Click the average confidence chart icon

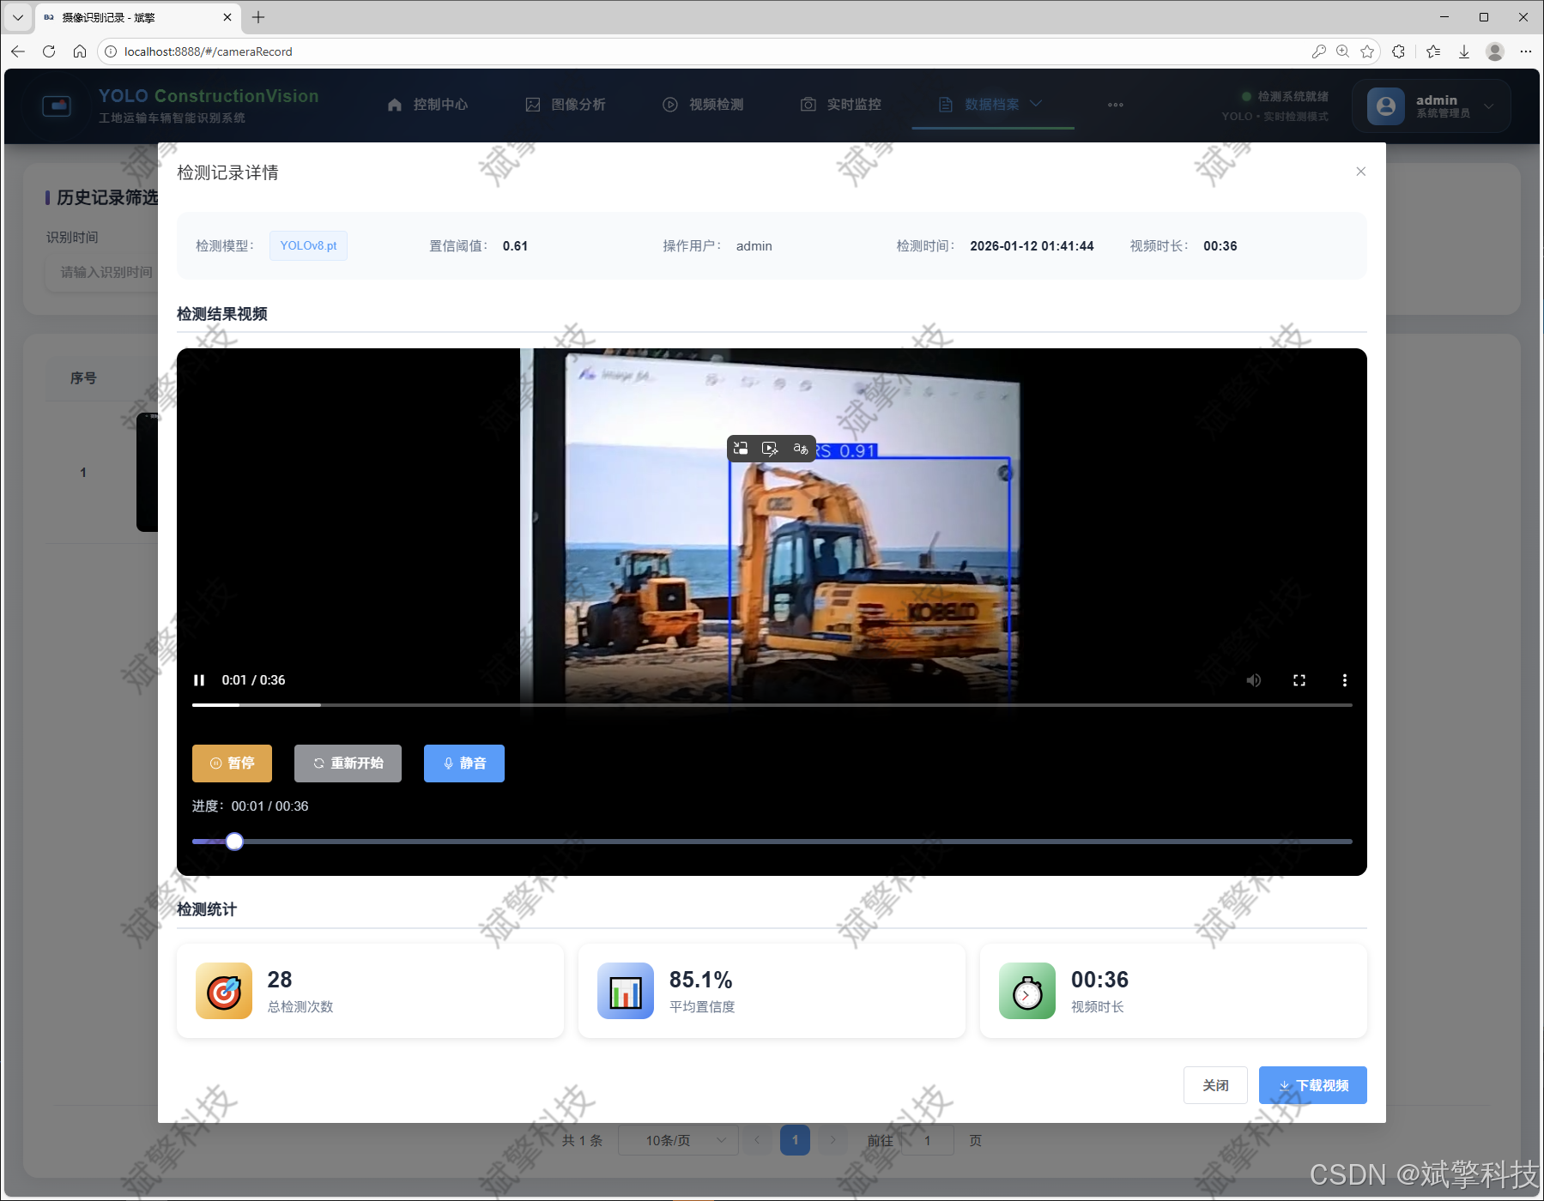(x=626, y=991)
